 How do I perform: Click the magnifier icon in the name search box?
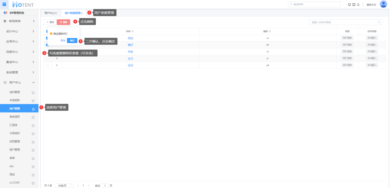379,22
